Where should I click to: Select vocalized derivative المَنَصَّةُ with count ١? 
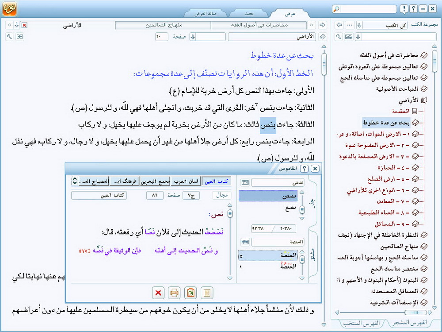[268, 266]
